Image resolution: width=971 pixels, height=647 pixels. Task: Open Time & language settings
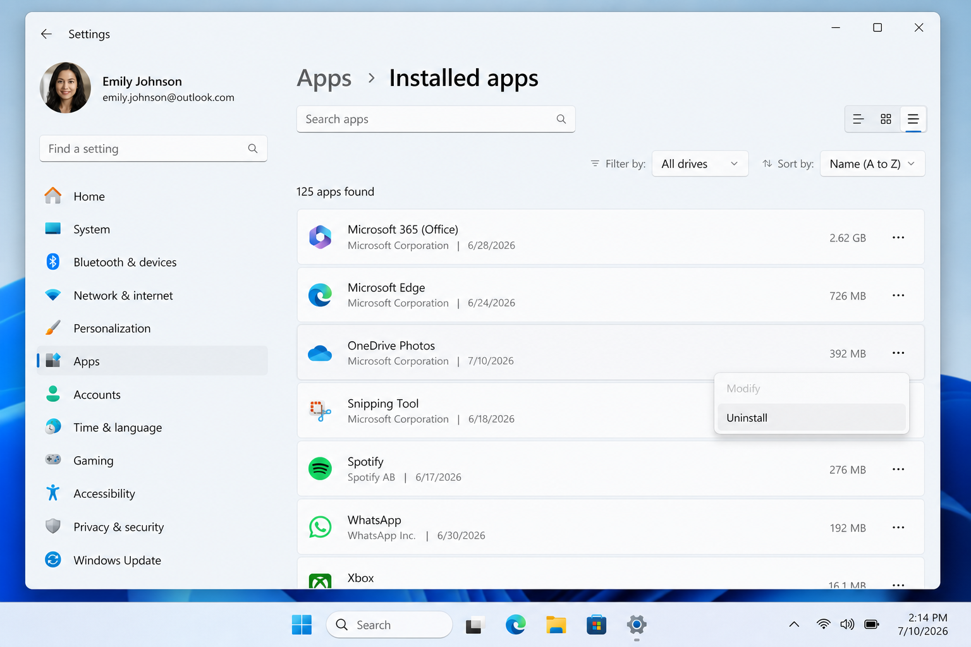[152, 428]
